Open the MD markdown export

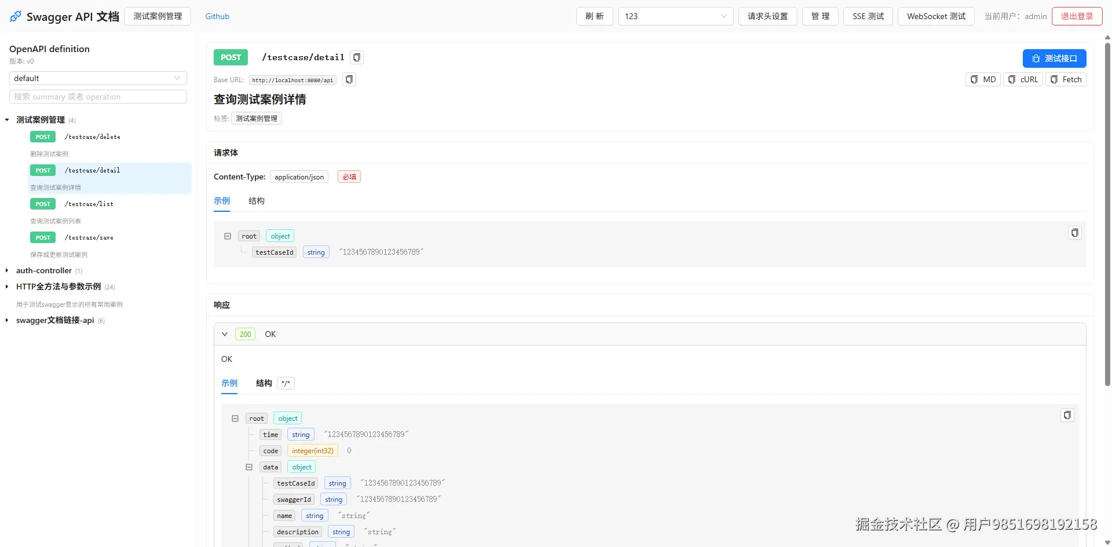click(983, 79)
